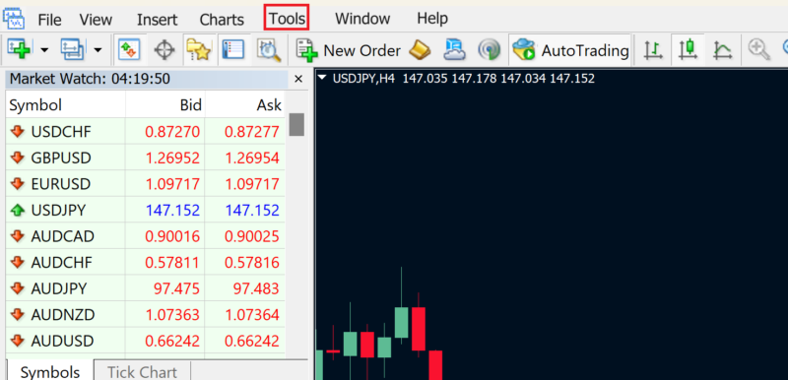Screen dimensions: 788x380
Task: Switch to bar chart icon
Action: pos(653,50)
